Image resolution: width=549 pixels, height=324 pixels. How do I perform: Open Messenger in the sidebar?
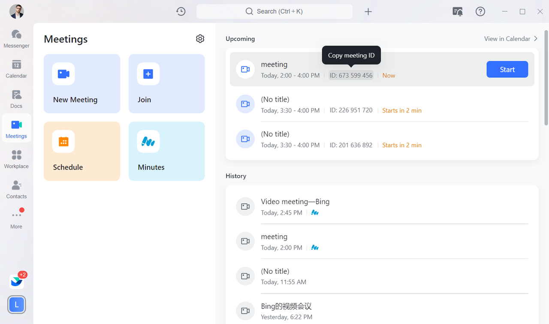tap(16, 39)
